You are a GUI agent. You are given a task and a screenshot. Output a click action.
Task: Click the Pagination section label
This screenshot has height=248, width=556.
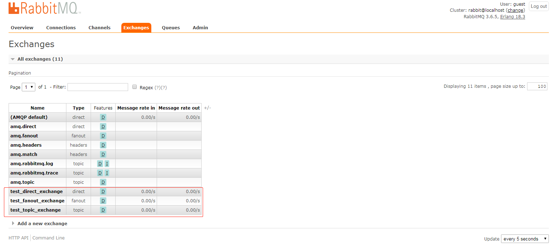coord(20,73)
